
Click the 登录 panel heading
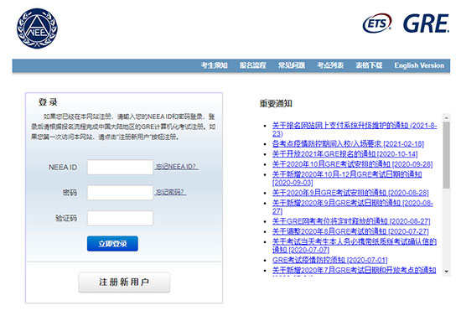click(x=48, y=102)
